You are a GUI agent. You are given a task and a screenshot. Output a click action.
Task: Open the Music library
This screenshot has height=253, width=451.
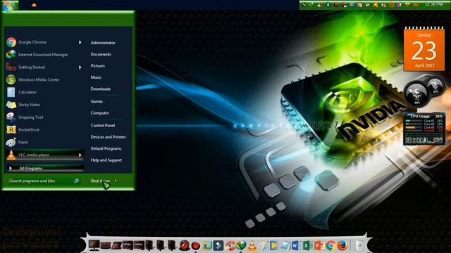[x=96, y=77]
